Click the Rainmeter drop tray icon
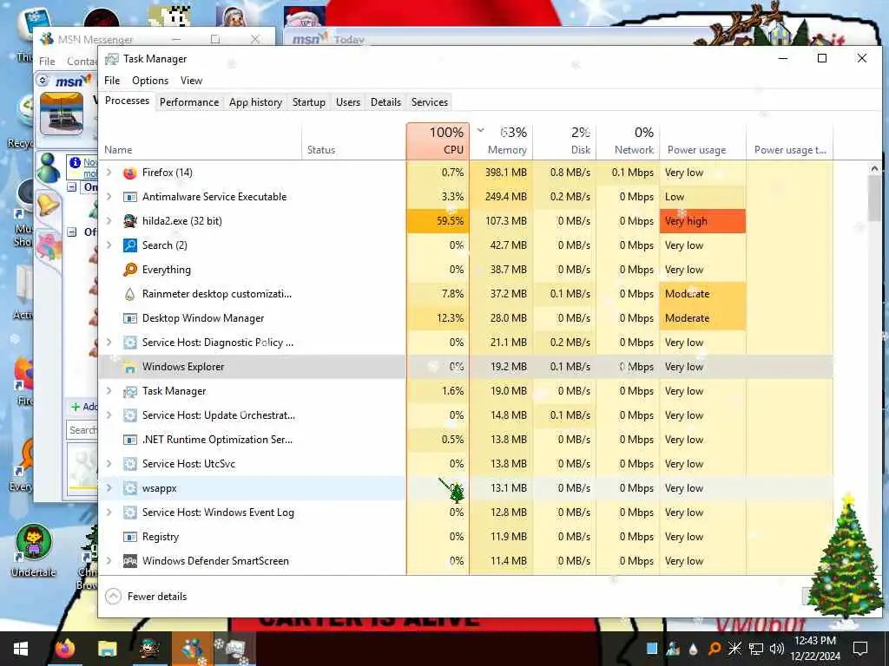Screen dimensions: 889x666 pyautogui.click(x=694, y=650)
